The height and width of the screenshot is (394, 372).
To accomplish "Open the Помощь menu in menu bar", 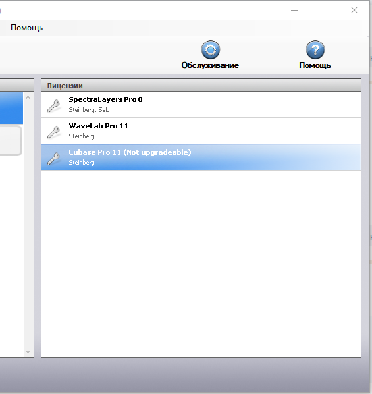I will tap(26, 28).
